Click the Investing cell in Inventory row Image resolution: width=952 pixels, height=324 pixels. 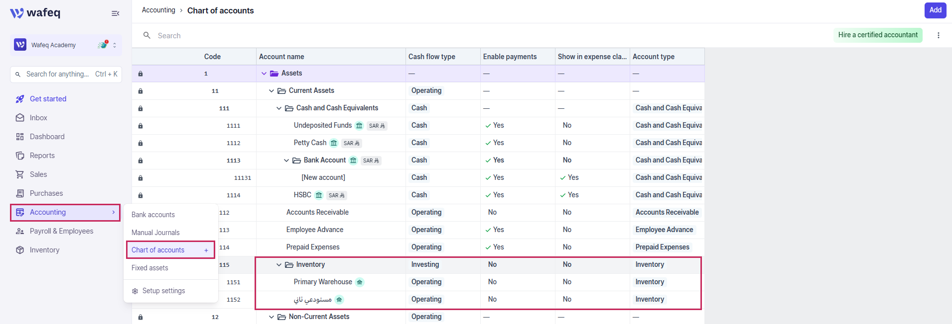click(x=425, y=264)
